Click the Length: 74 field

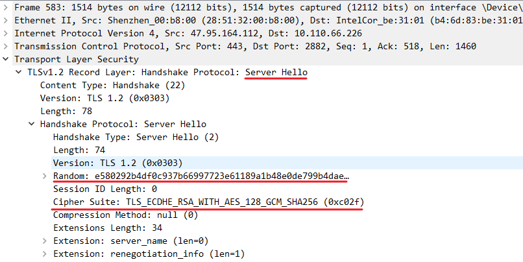coord(79,150)
